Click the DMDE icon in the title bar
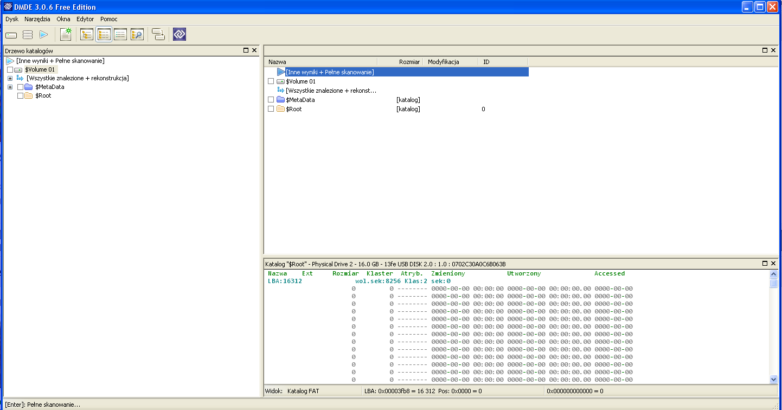 tap(8, 7)
